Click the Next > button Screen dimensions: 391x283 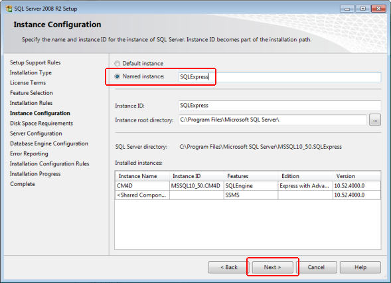click(273, 267)
